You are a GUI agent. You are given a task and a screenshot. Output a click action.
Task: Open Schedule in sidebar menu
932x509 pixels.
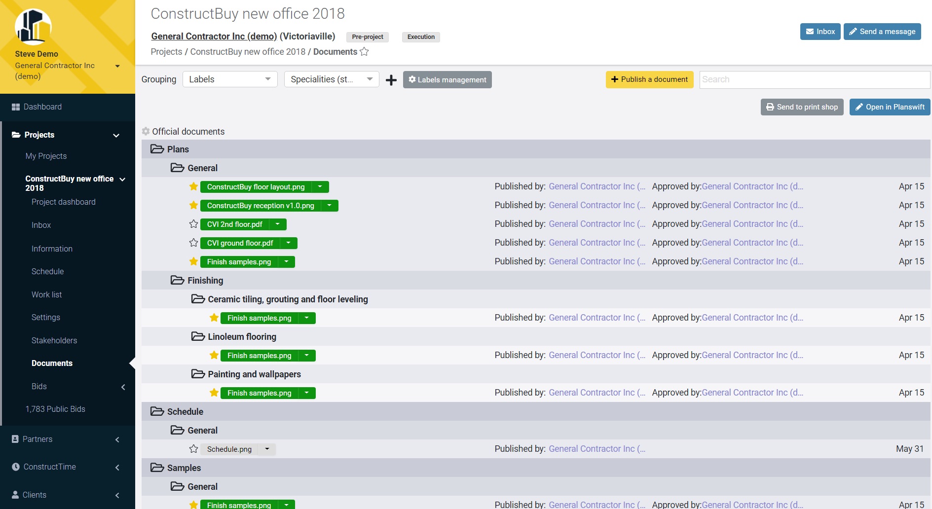[47, 272]
